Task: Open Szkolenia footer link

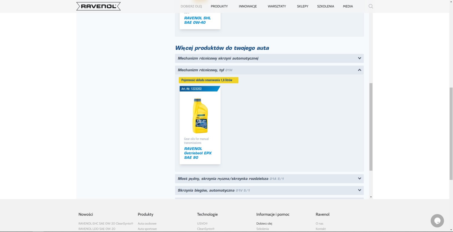Action: [x=262, y=229]
